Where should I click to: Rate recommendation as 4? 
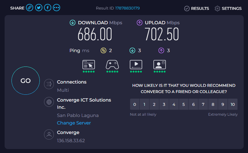click(x=174, y=104)
